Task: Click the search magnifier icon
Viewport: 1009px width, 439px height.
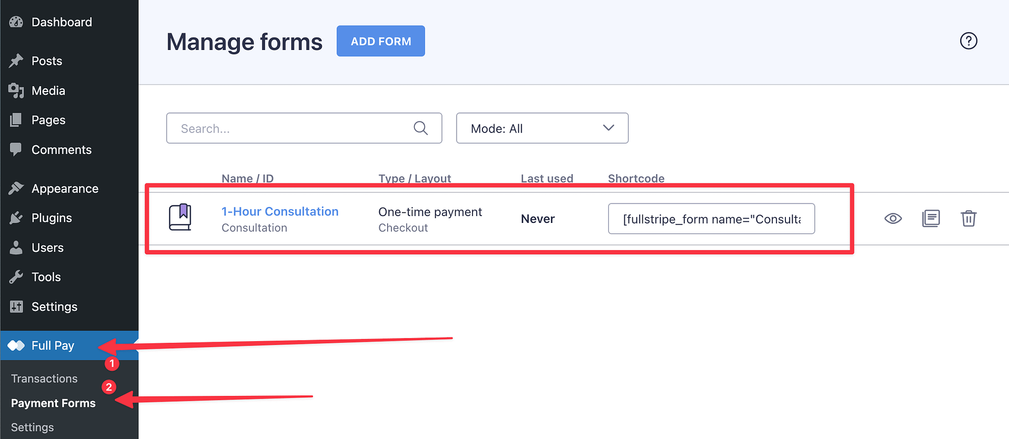Action: tap(420, 128)
